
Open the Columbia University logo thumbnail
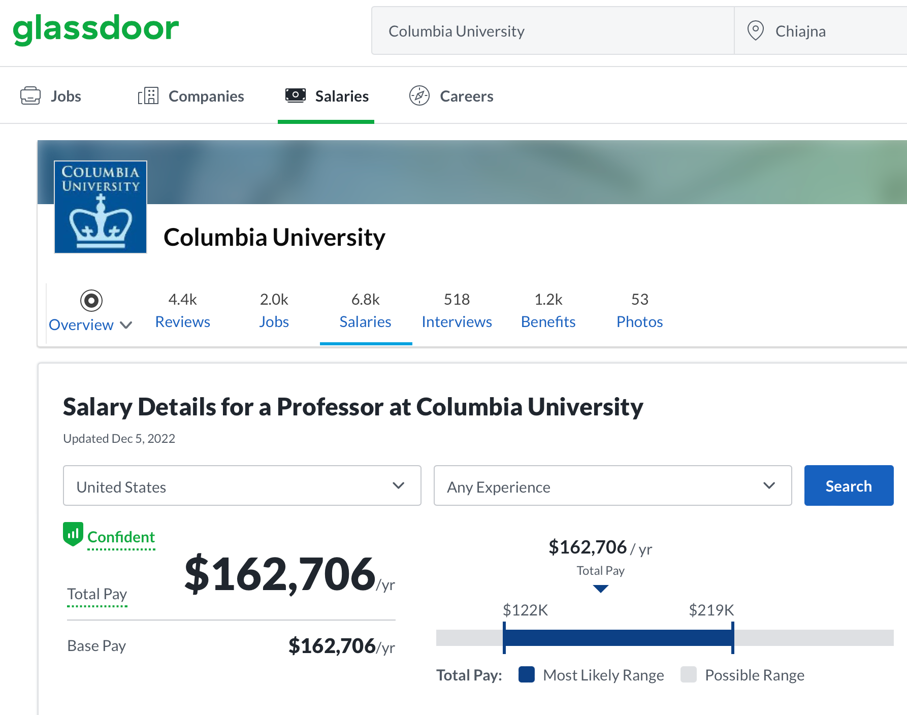point(101,207)
